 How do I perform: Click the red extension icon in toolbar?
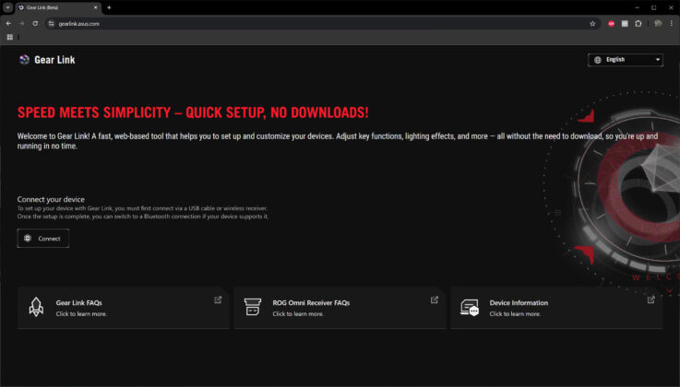[x=611, y=23]
